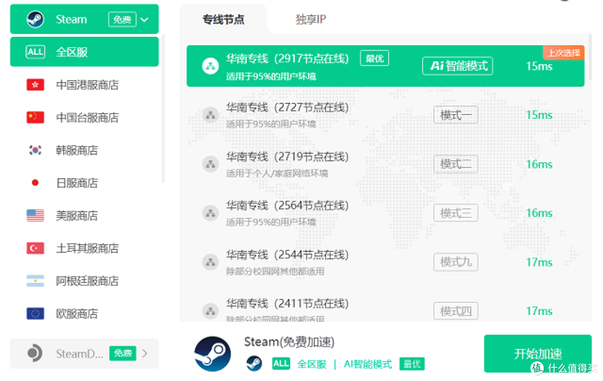Open the Steam dropdown chevron
Image resolution: width=603 pixels, height=381 pixels.
pyautogui.click(x=145, y=18)
